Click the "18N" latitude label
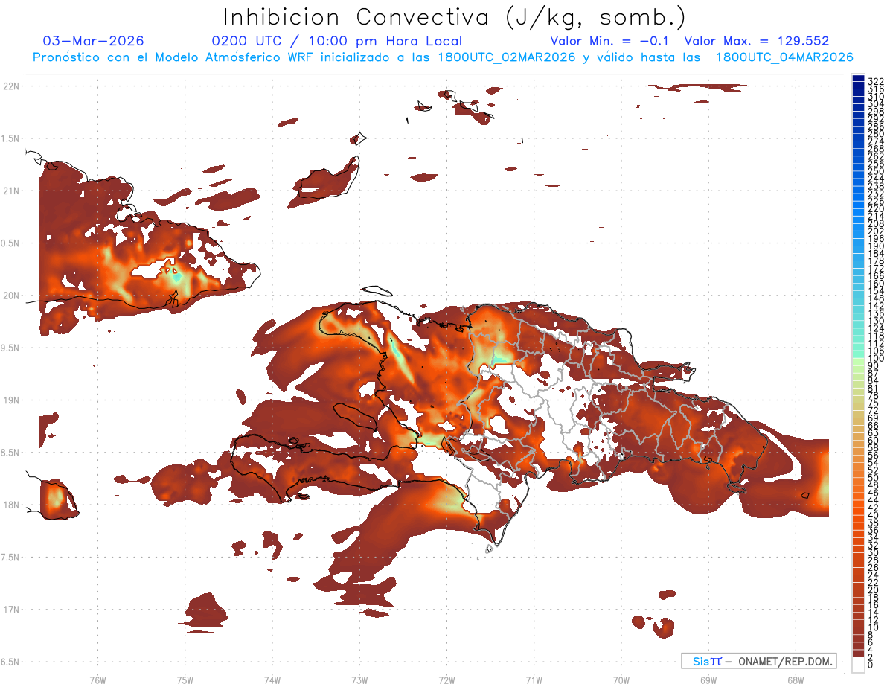 coord(11,505)
